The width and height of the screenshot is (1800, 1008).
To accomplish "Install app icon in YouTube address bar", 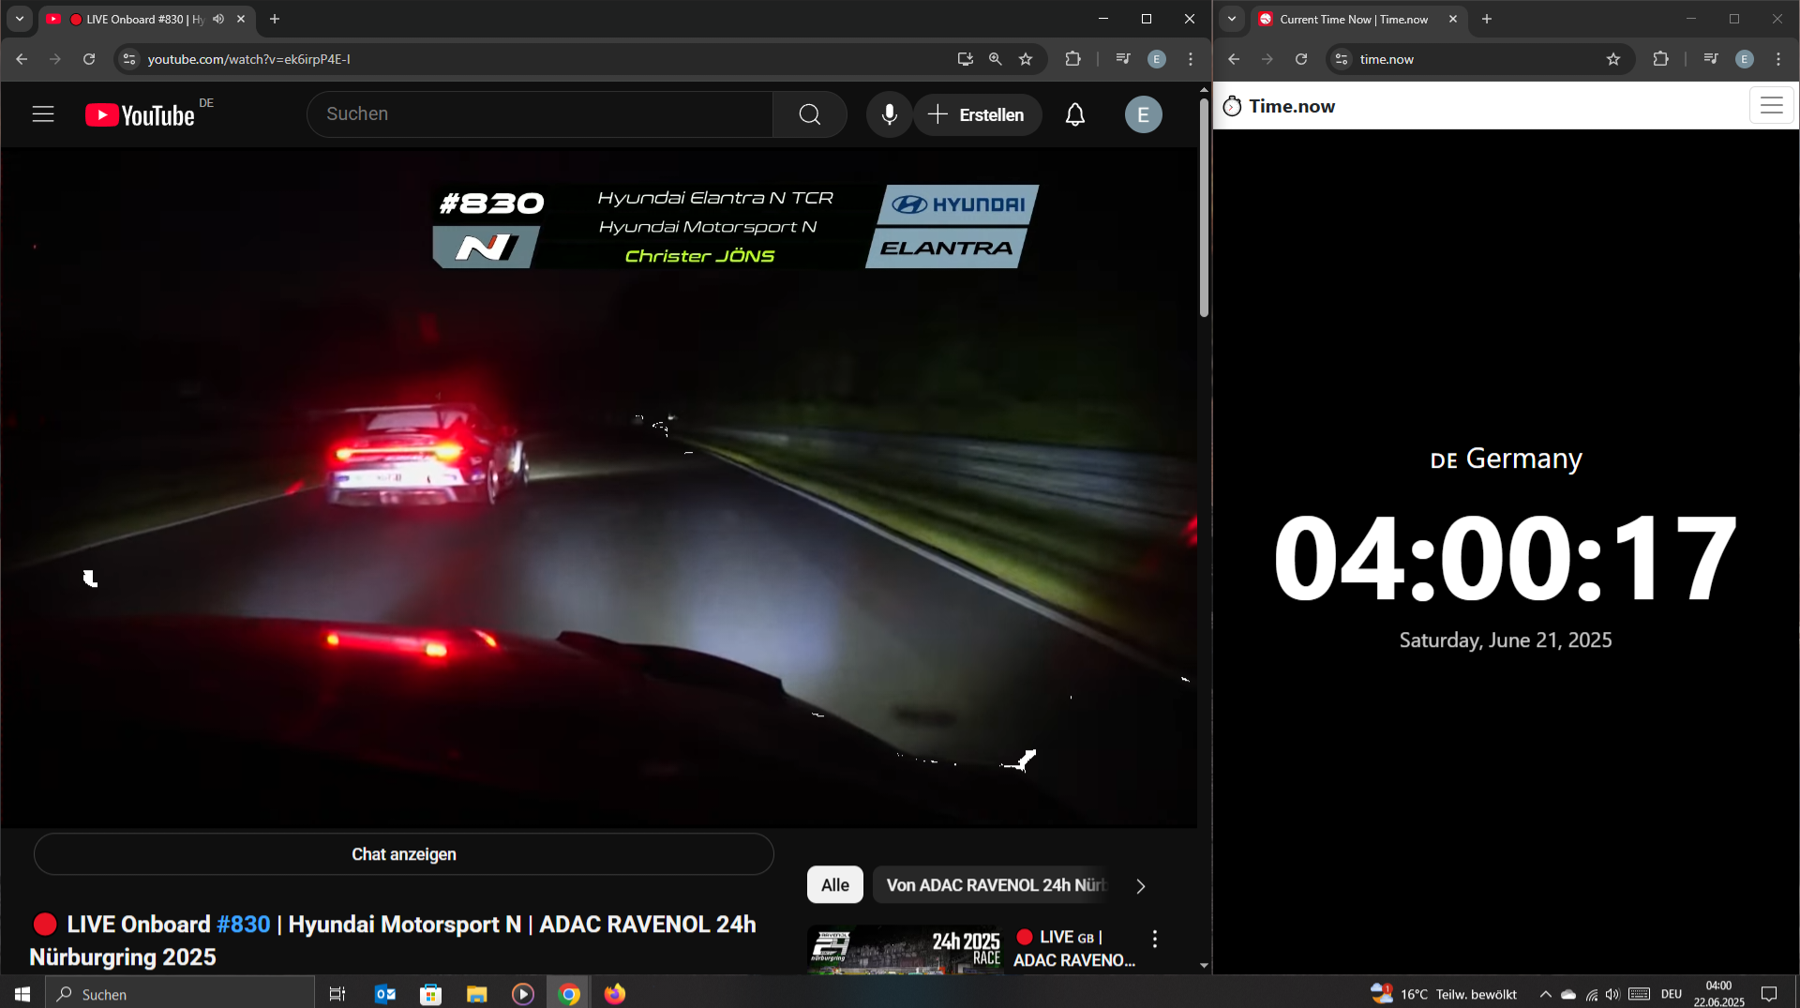I will (965, 59).
